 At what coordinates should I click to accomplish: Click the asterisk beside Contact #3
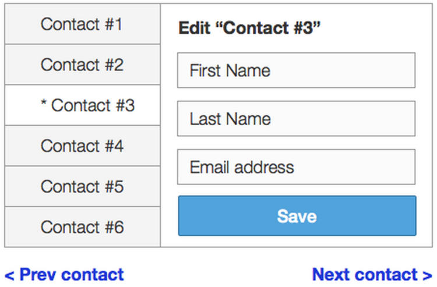coord(44,105)
